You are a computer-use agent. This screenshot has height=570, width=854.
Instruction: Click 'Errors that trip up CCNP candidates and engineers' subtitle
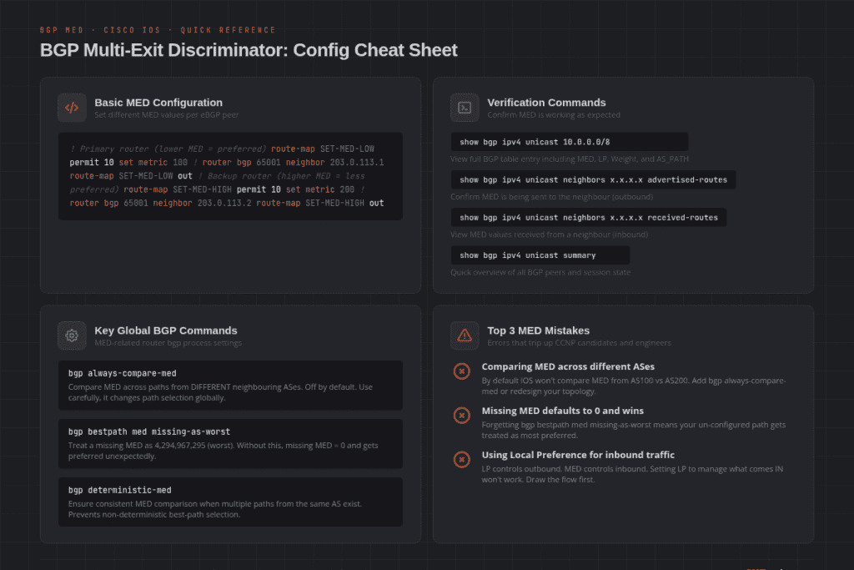(579, 343)
